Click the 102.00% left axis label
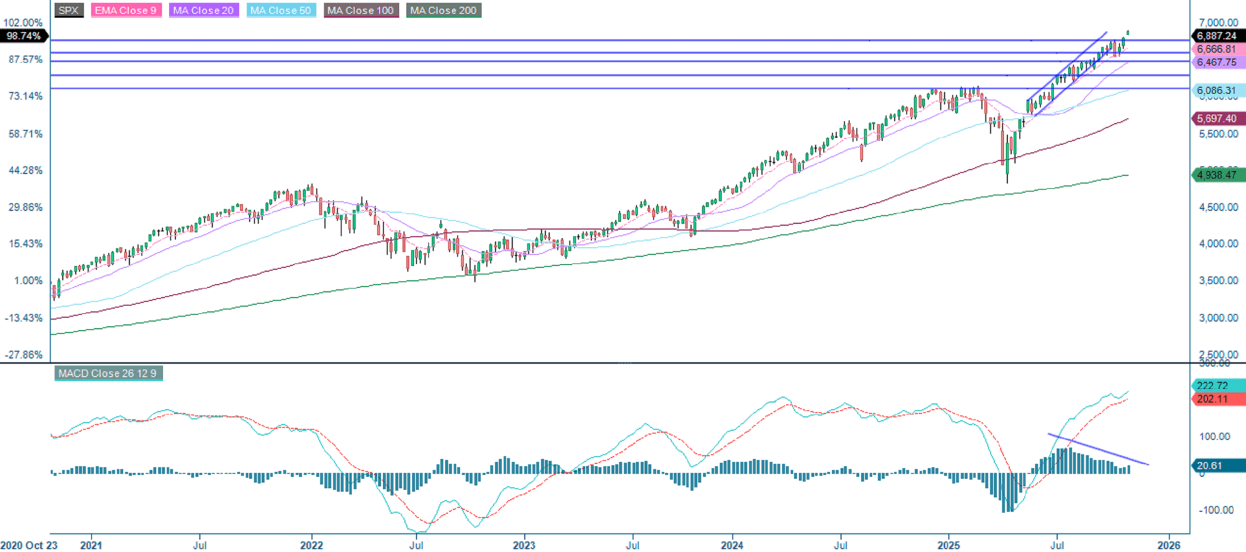1246x552 pixels. [x=23, y=23]
